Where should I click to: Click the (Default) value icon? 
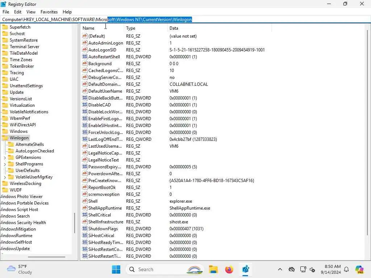pyautogui.click(x=85, y=36)
